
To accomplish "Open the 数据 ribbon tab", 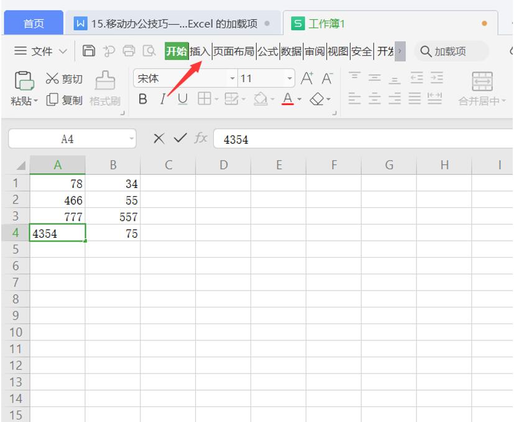I will click(291, 51).
